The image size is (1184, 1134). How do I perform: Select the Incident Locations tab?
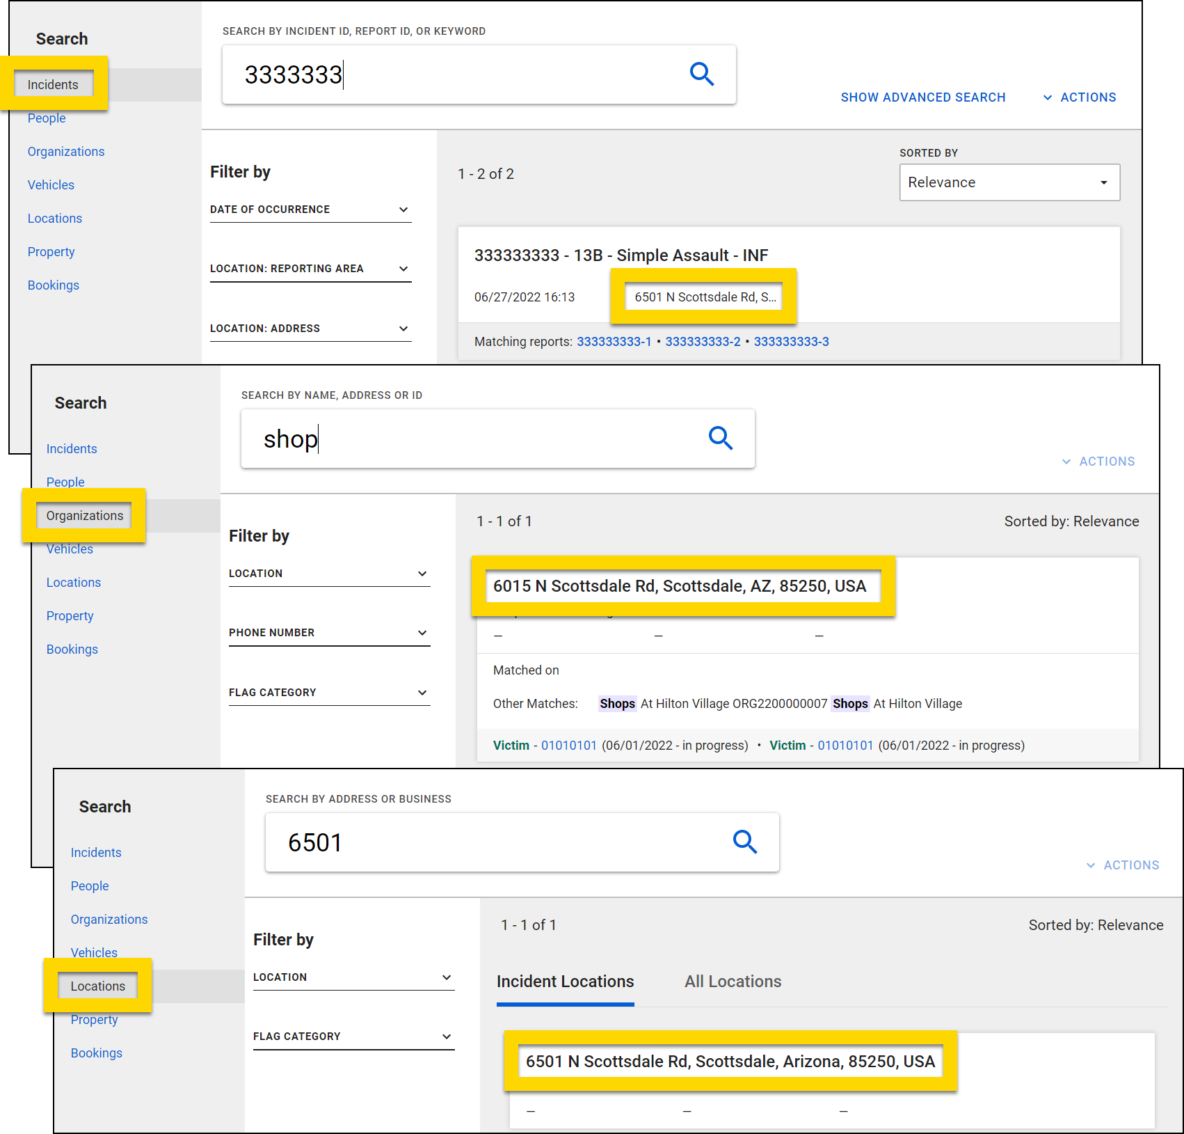click(x=565, y=982)
